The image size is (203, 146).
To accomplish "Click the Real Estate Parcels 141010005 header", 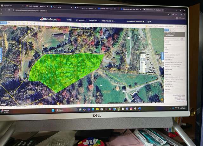I will click(x=175, y=34).
